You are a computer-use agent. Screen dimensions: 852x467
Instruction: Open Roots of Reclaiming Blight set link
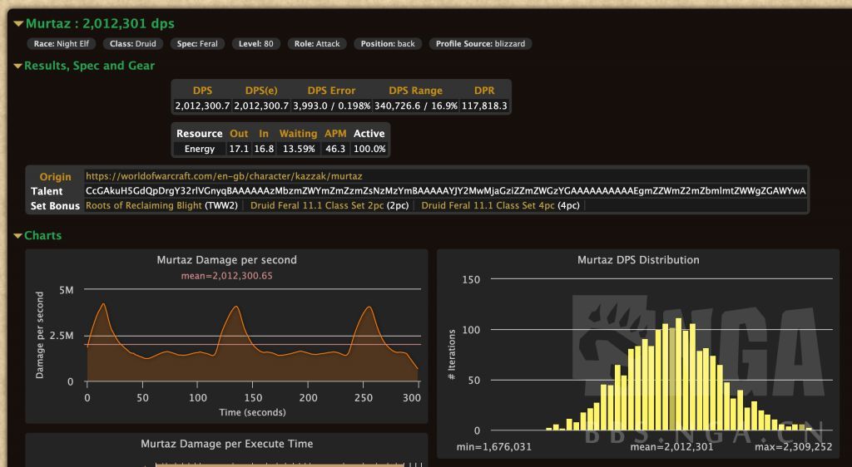point(144,205)
